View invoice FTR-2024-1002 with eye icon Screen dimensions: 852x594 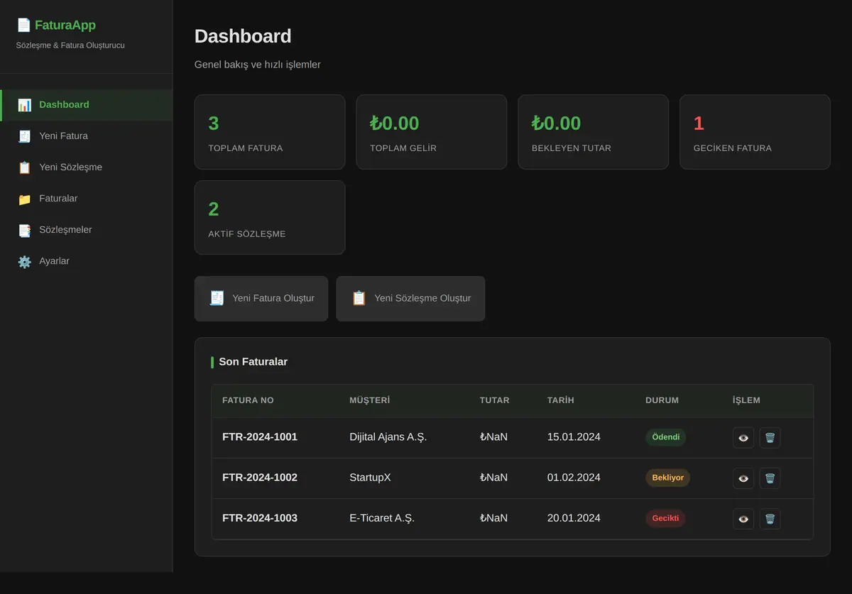[743, 478]
